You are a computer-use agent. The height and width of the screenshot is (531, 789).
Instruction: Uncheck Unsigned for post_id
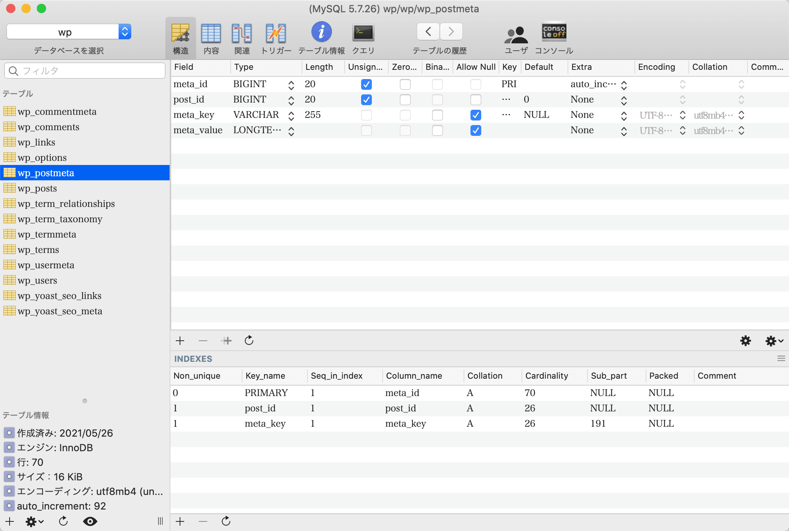(x=366, y=100)
